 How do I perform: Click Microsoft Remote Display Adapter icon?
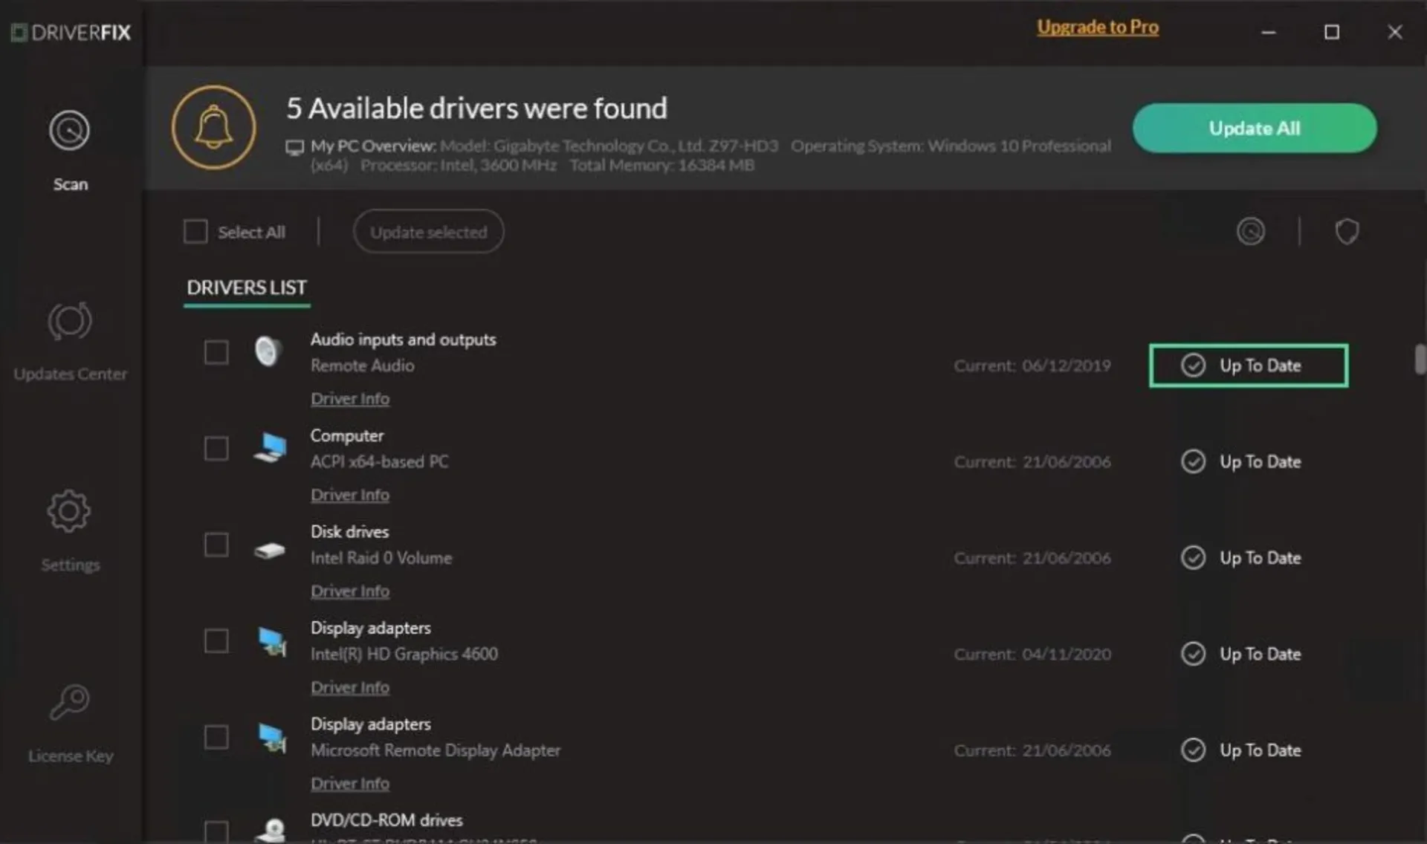tap(272, 737)
